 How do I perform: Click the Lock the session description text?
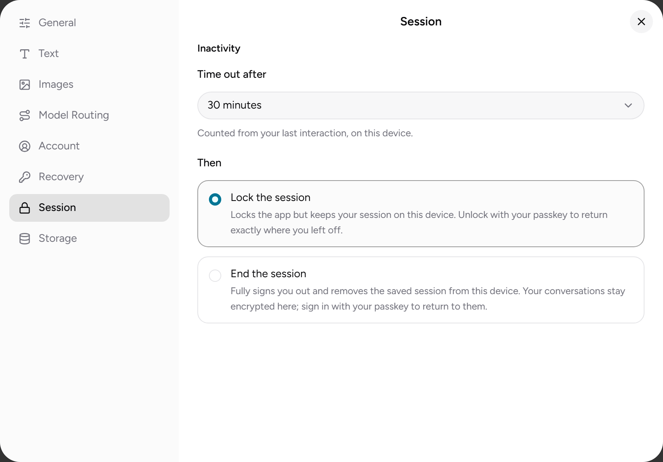(419, 223)
